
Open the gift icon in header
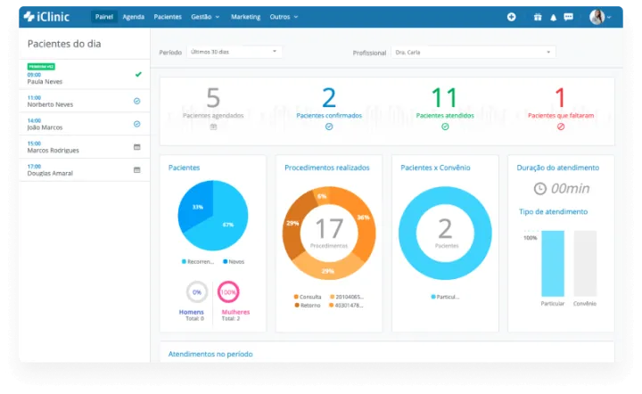[538, 17]
